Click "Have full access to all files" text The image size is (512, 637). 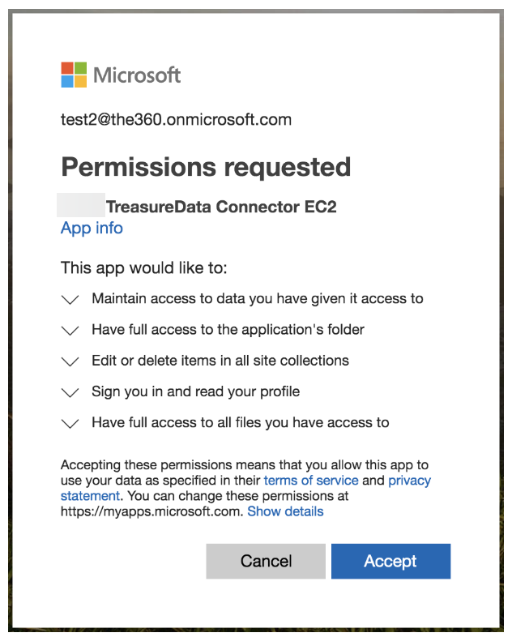tap(240, 422)
